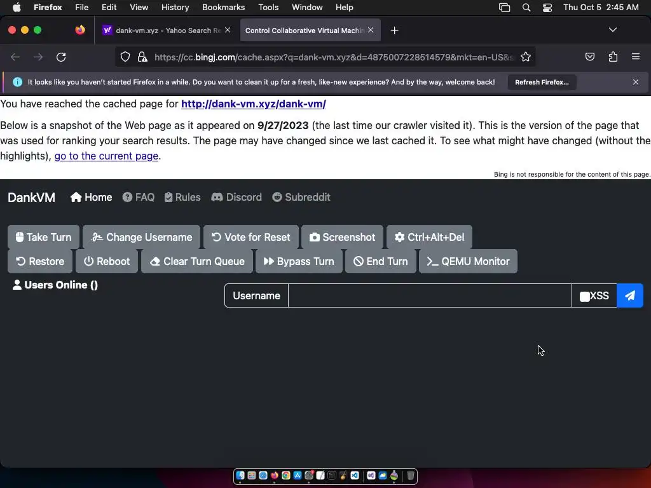Launch Google Chrome from the dock
The height and width of the screenshot is (488, 651).
(x=285, y=475)
